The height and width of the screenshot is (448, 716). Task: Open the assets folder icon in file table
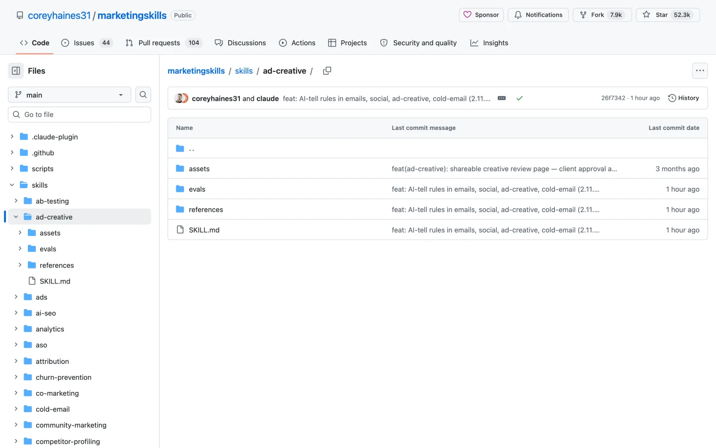pyautogui.click(x=180, y=168)
